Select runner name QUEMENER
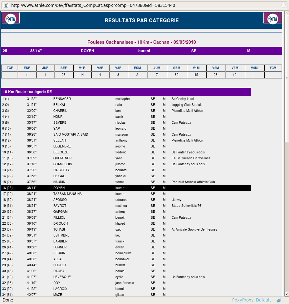 62,158
